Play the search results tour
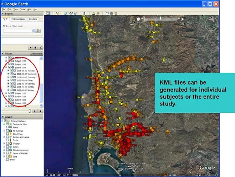Viewport: 235px width, 177px height. (30, 47)
